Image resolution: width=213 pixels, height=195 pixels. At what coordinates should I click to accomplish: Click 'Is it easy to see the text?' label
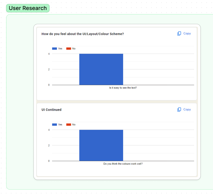(x=123, y=88)
